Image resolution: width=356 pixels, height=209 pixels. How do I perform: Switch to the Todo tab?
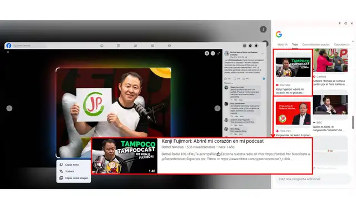click(x=295, y=44)
